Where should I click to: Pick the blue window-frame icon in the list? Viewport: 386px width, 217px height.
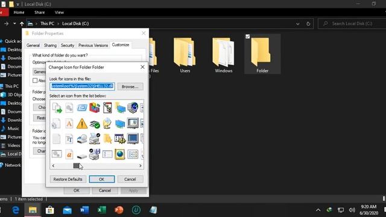(x=82, y=108)
